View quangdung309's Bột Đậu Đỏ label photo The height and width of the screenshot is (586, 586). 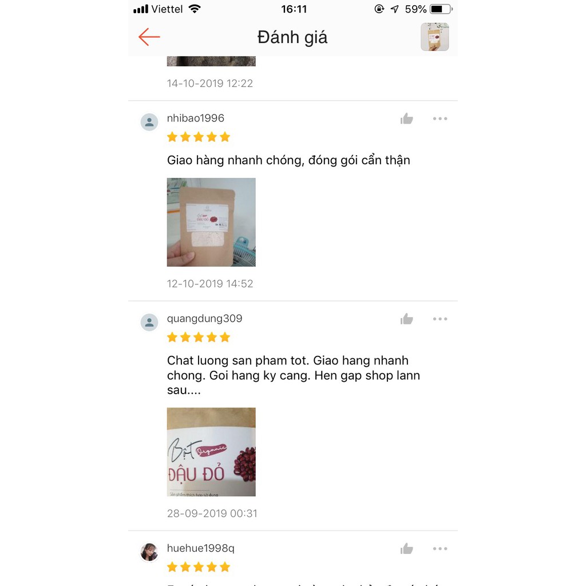(x=211, y=452)
